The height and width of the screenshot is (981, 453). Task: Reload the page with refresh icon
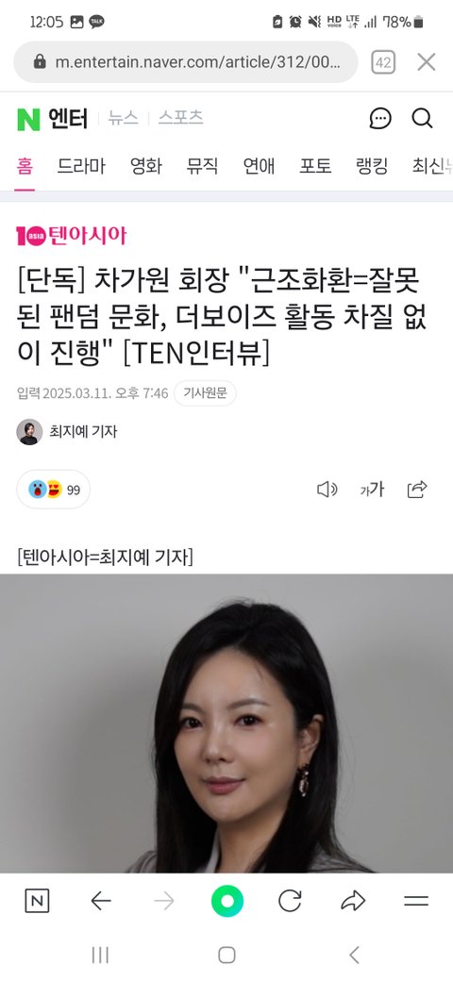(x=290, y=901)
